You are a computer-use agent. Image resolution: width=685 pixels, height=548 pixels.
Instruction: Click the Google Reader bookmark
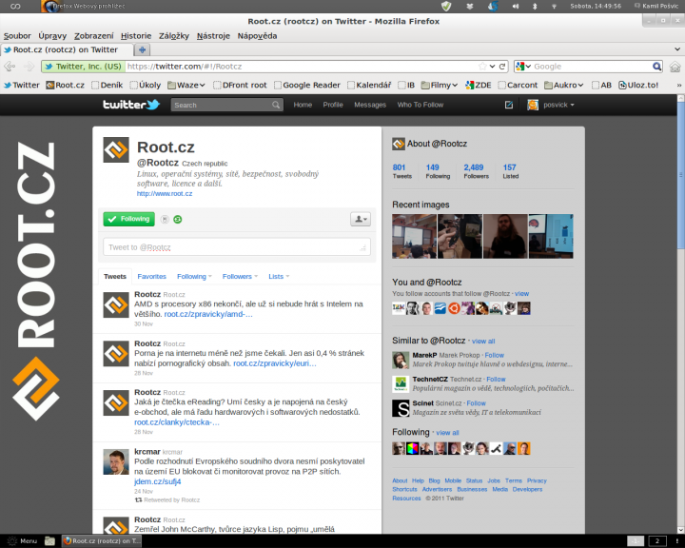point(307,86)
